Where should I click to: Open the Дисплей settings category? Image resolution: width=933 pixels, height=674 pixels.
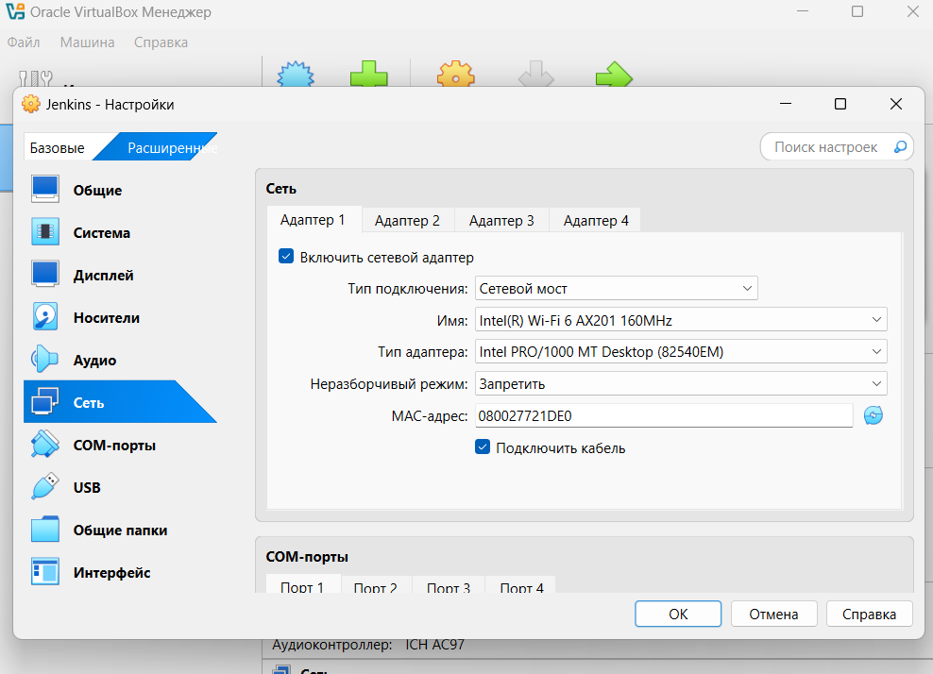120,275
